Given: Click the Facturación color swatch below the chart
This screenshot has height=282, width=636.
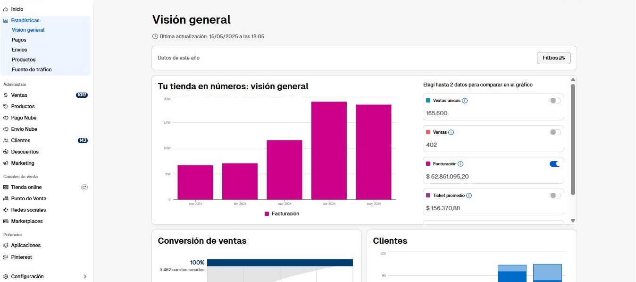Looking at the screenshot, I should coord(266,214).
